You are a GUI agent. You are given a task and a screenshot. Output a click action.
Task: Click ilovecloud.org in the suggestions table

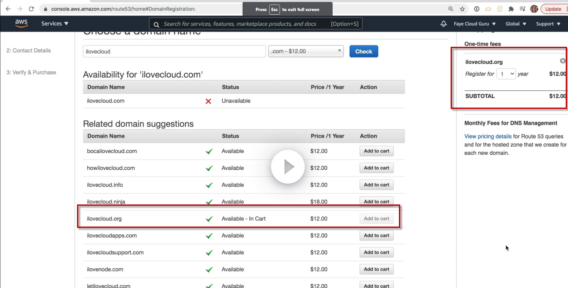(104, 219)
